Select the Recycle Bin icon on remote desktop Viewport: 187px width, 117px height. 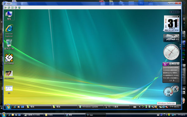click(x=9, y=44)
